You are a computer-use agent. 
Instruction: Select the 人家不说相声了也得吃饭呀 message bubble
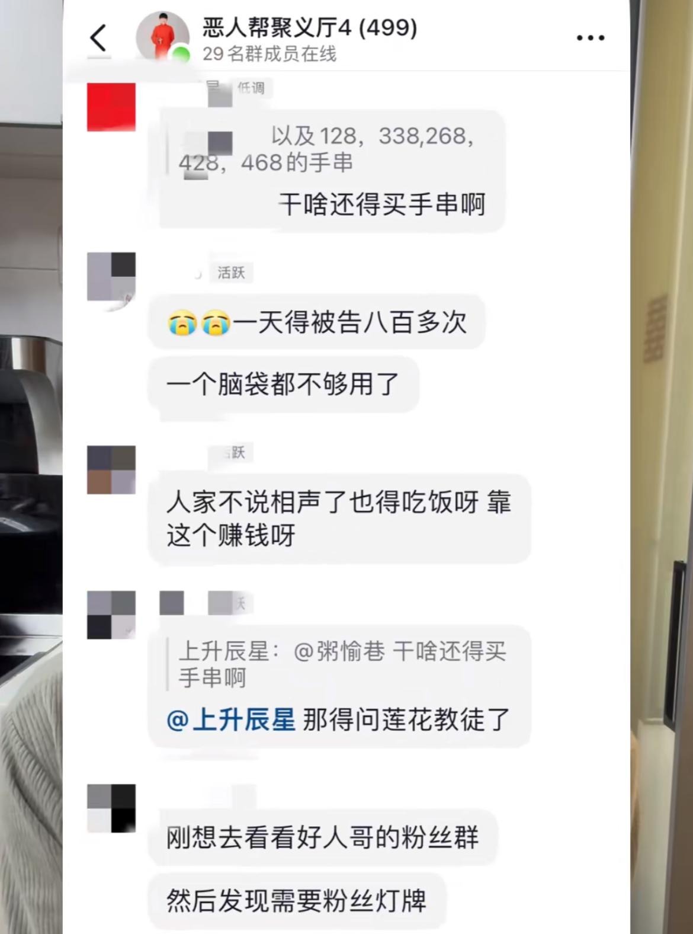(x=339, y=519)
